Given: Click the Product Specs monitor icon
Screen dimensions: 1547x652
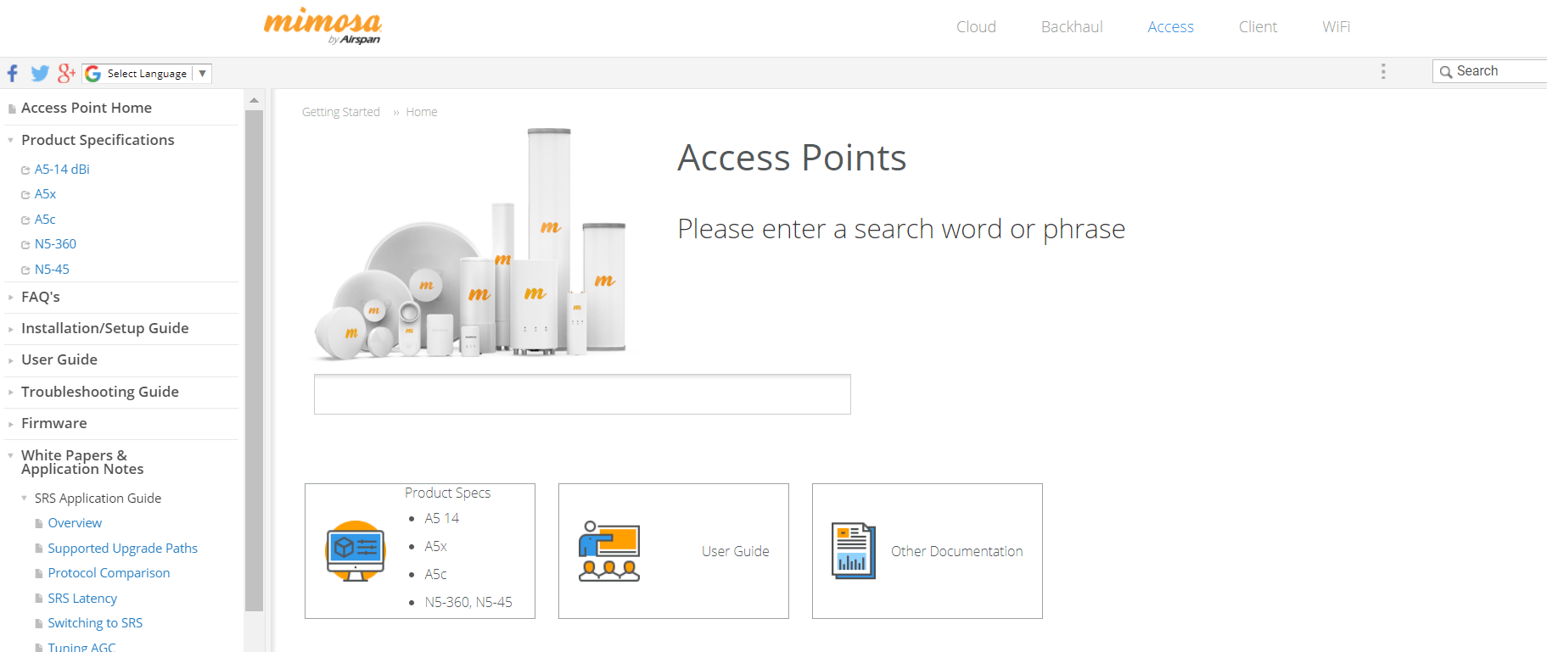Looking at the screenshot, I should point(356,551).
